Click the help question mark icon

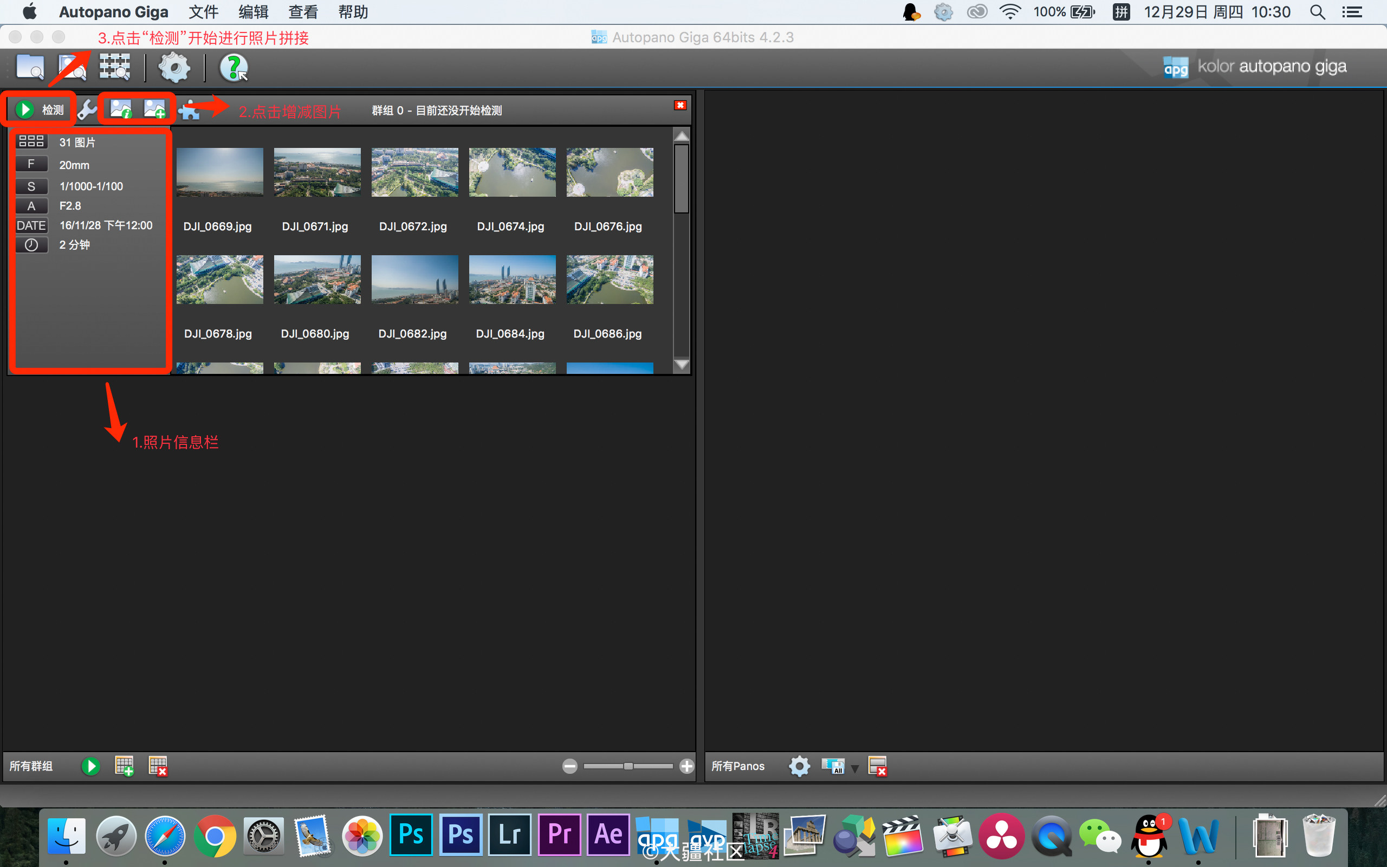[x=234, y=68]
